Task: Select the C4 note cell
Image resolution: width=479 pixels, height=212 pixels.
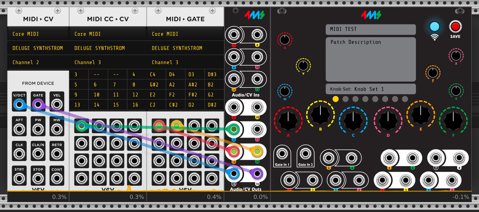Action: point(156,74)
